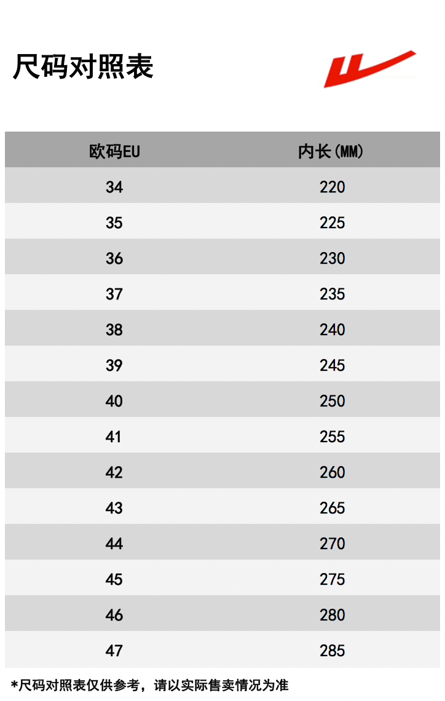This screenshot has height=701, width=445.
Task: Click the 265 inner length cell
Action: pyautogui.click(x=332, y=508)
